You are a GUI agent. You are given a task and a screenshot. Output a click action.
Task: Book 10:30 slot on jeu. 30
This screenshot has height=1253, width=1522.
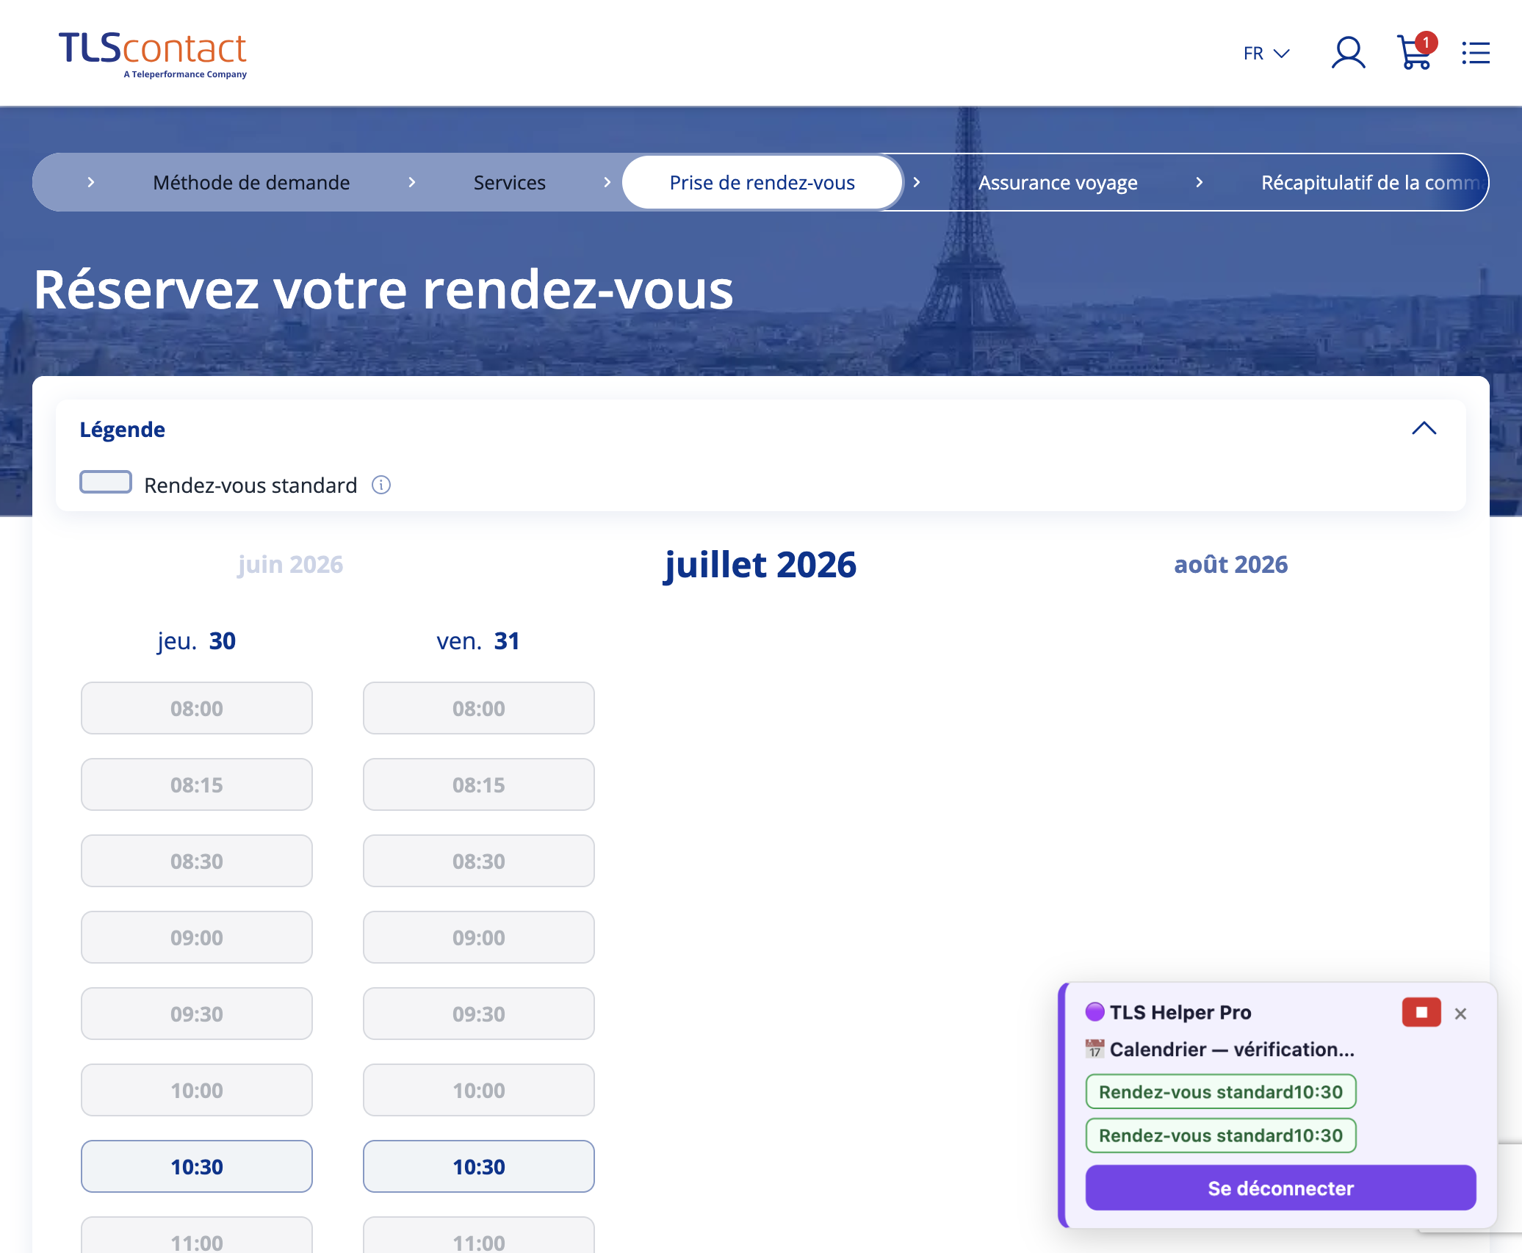point(197,1166)
